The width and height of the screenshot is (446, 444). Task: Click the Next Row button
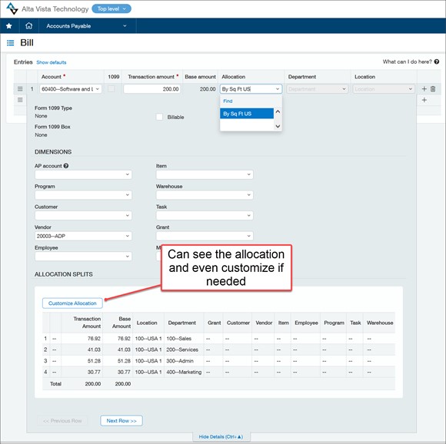pos(121,421)
